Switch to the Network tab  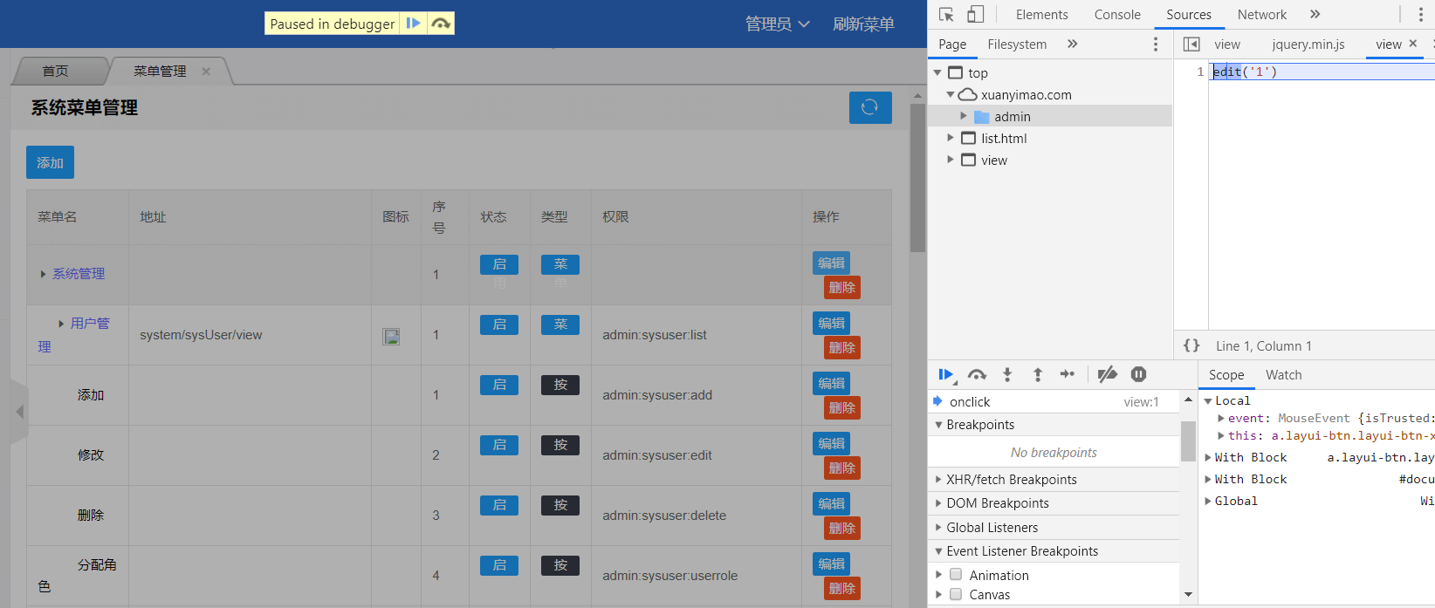(1261, 15)
